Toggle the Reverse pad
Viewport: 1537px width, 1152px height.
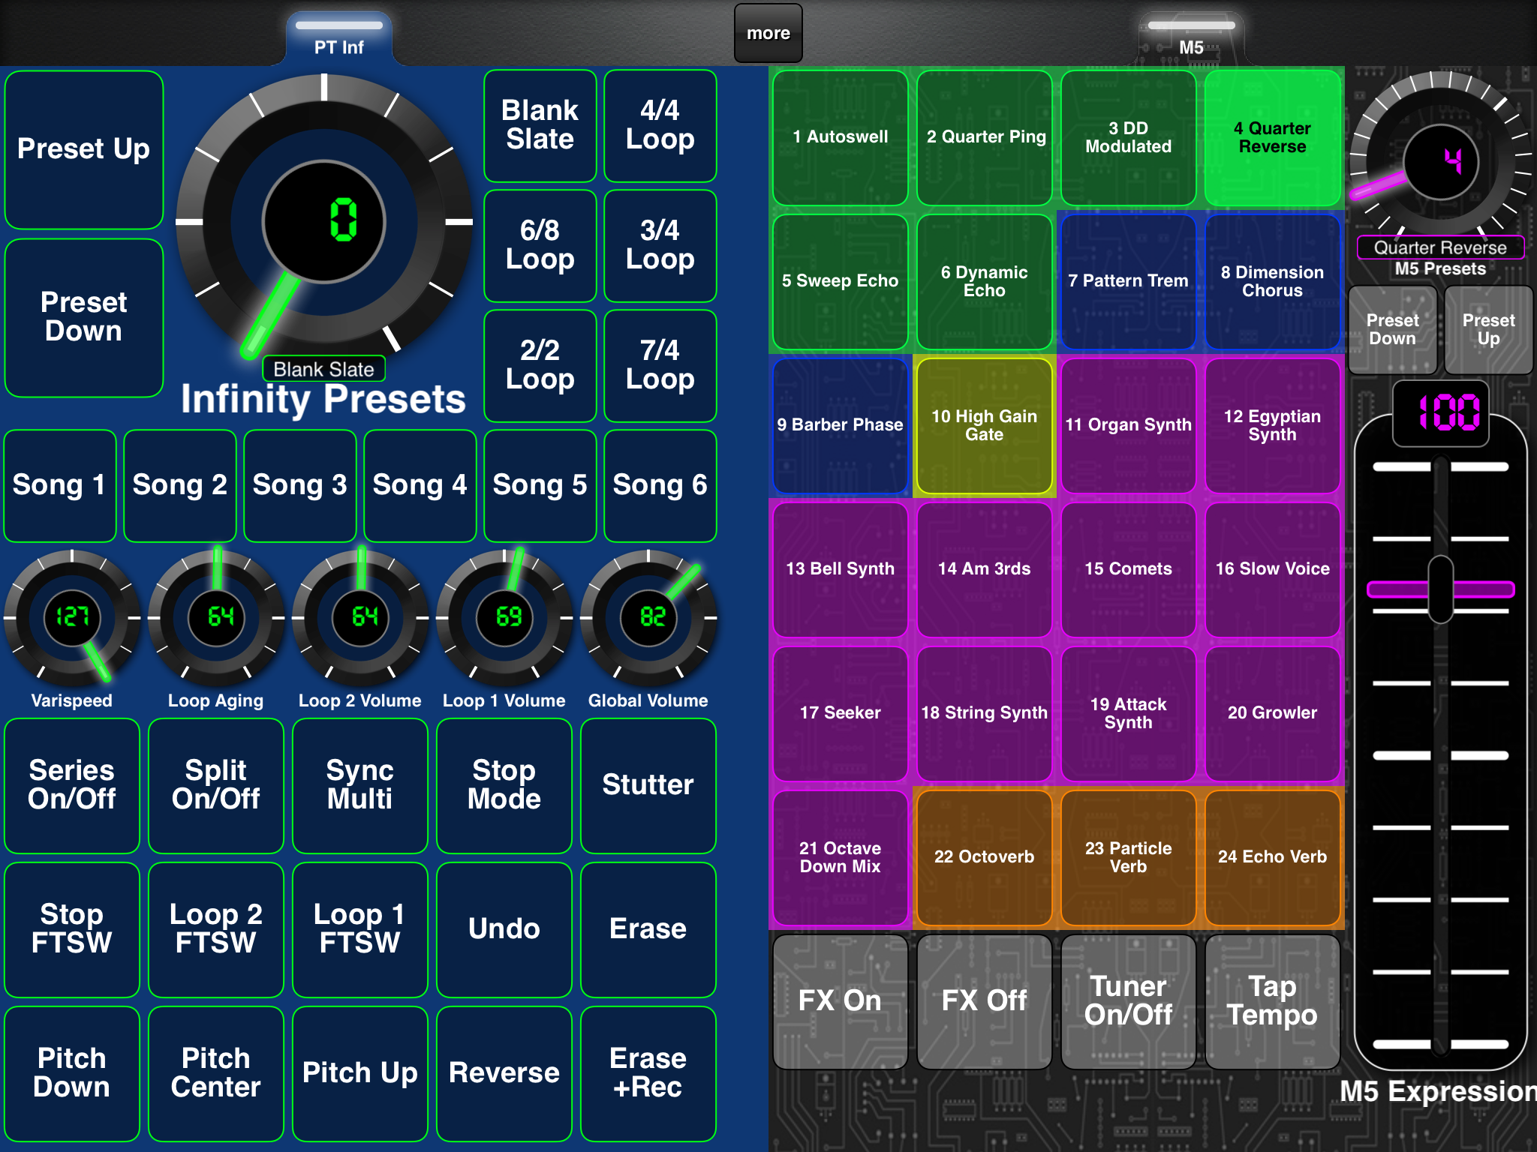click(x=504, y=1073)
